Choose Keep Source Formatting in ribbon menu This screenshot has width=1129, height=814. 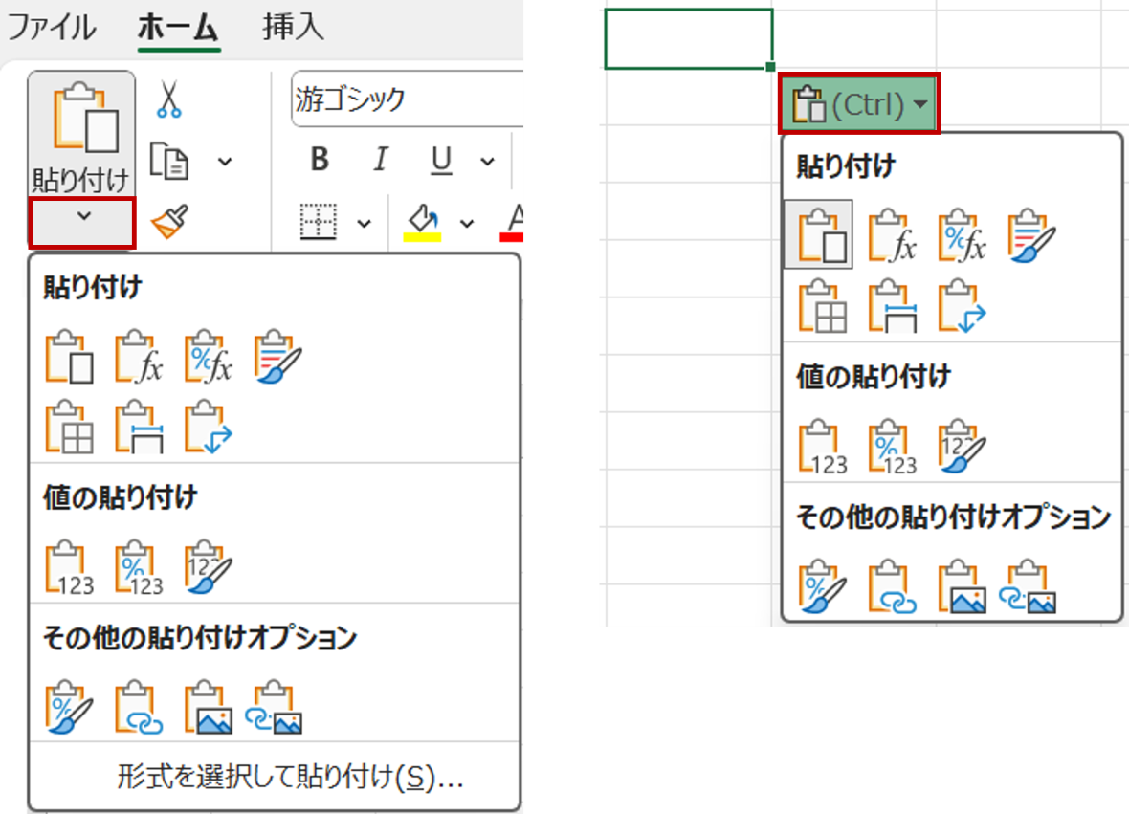pos(277,357)
